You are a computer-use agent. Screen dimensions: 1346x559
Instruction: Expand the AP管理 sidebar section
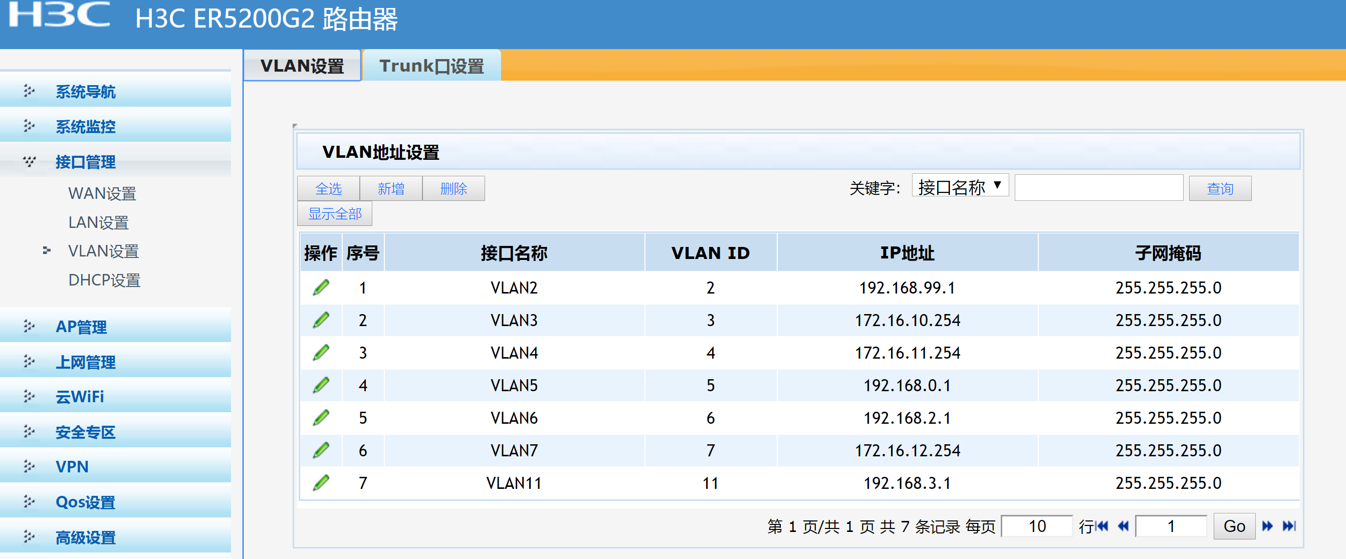81,327
